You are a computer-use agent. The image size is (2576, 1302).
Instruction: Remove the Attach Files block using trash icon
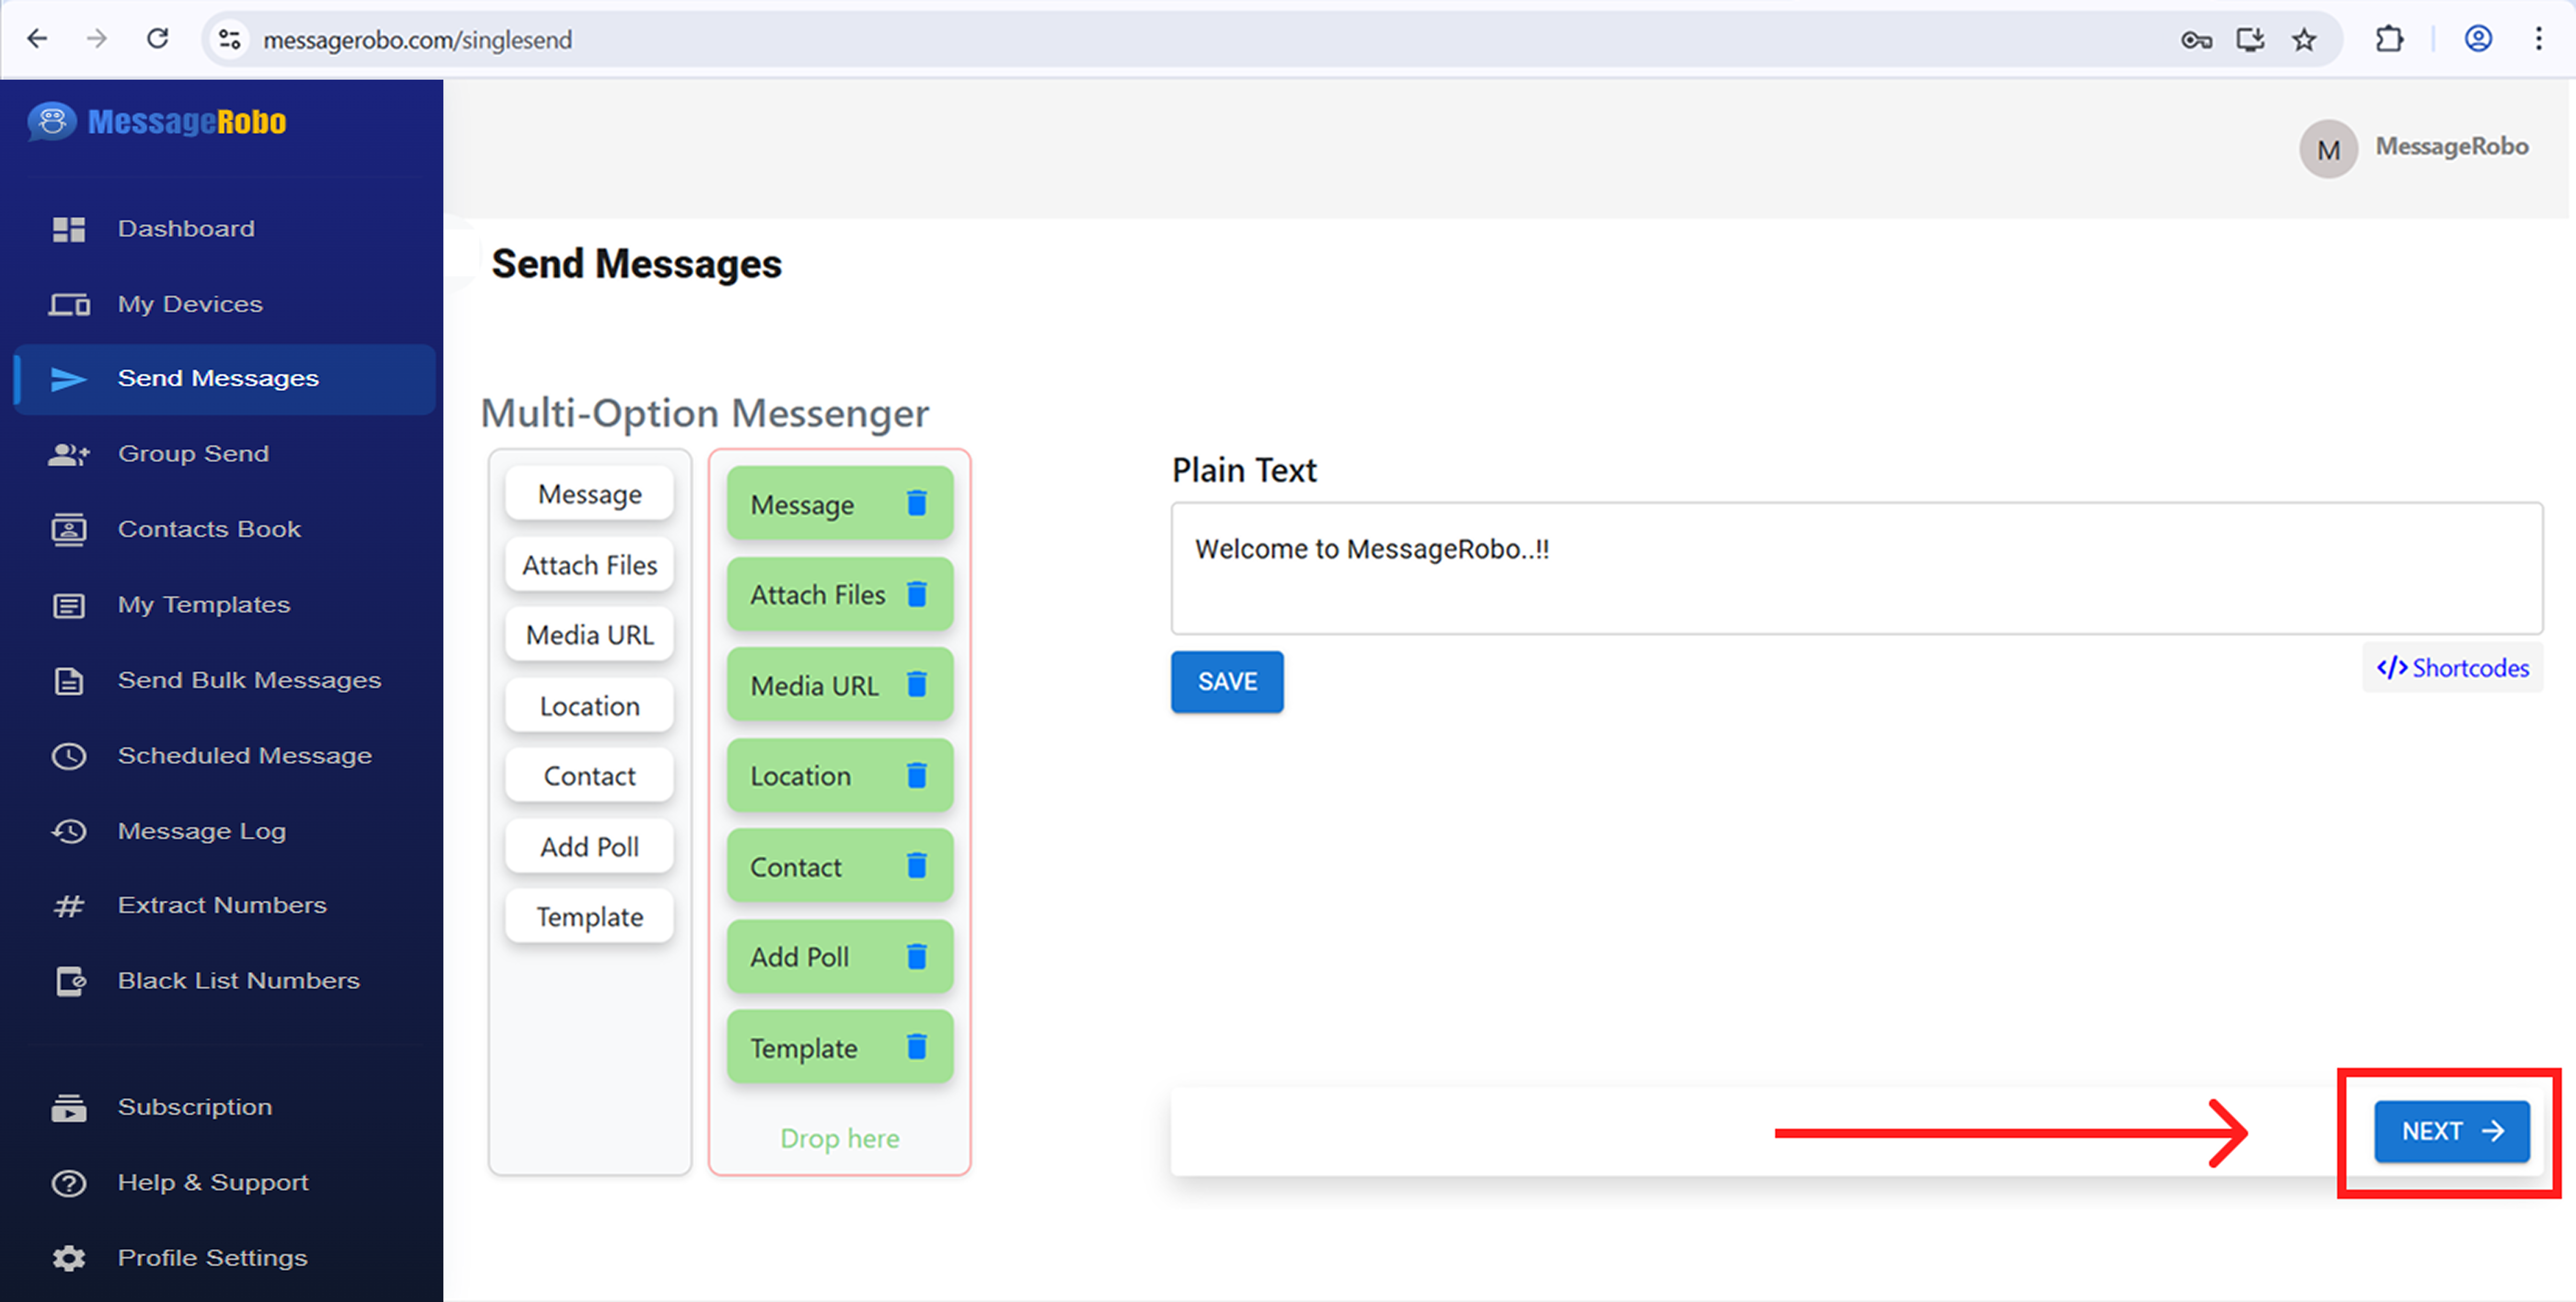(916, 594)
